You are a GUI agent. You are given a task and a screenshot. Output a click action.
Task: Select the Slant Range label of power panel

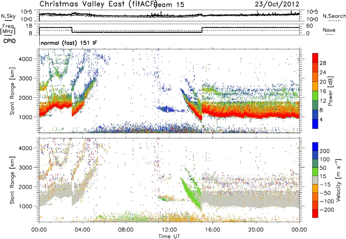click(x=12, y=91)
